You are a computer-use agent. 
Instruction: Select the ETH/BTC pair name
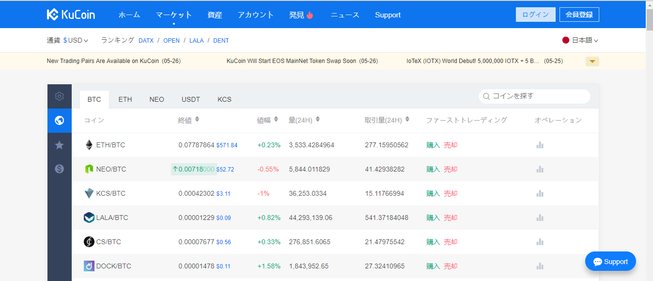110,145
